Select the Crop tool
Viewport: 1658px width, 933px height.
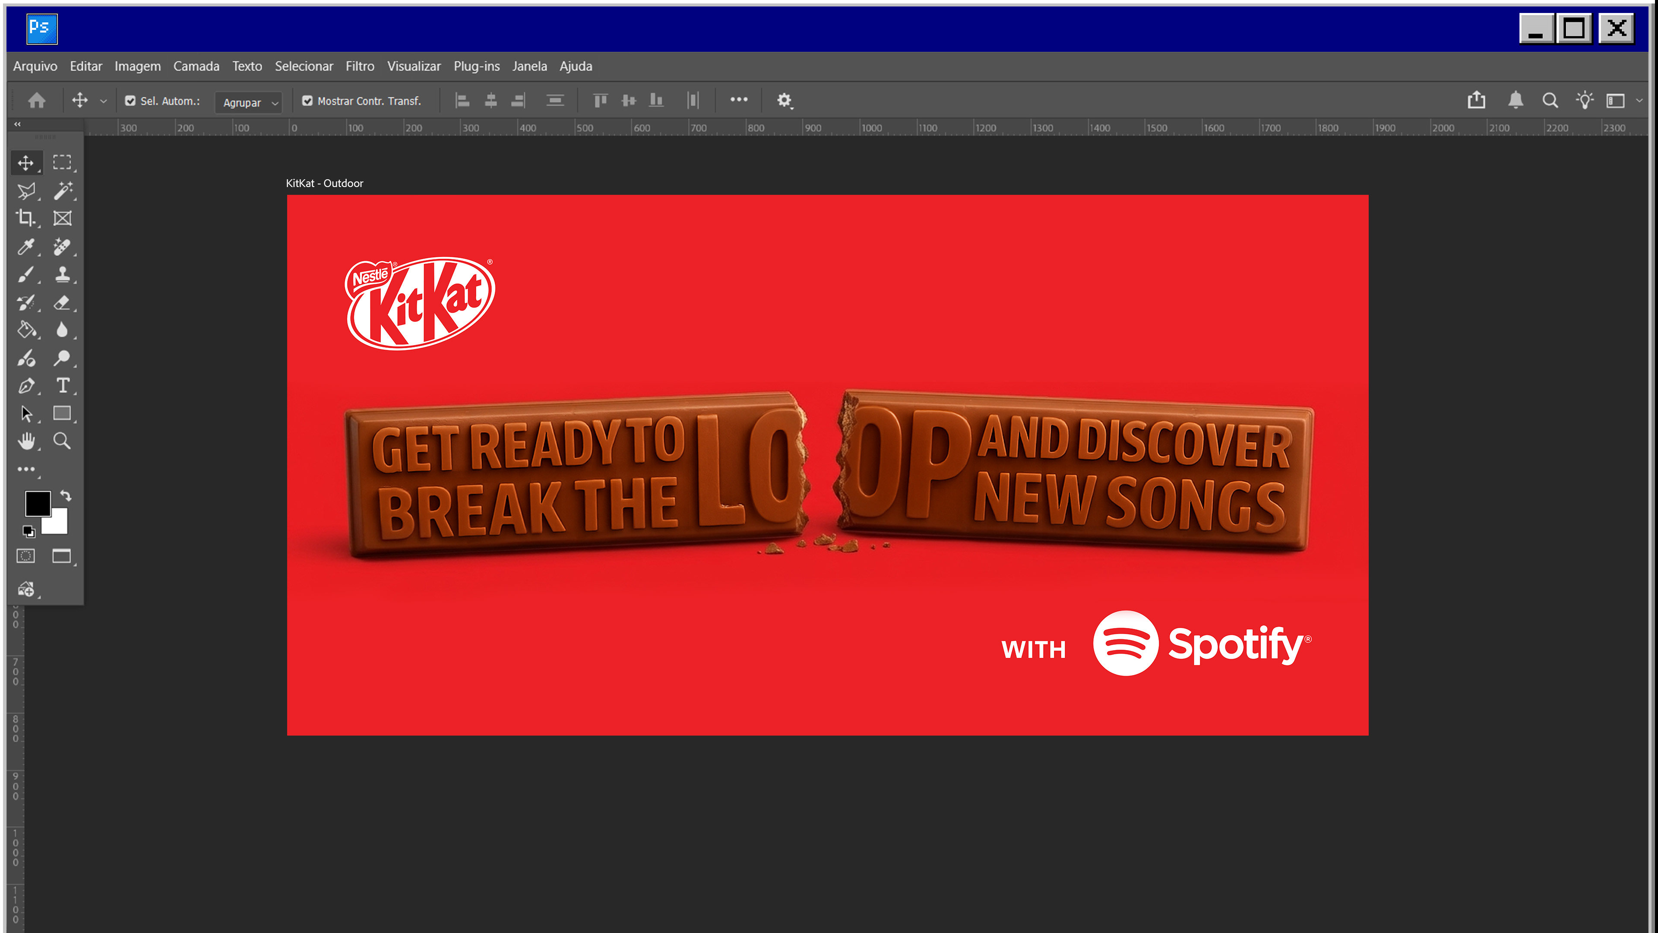click(x=26, y=218)
